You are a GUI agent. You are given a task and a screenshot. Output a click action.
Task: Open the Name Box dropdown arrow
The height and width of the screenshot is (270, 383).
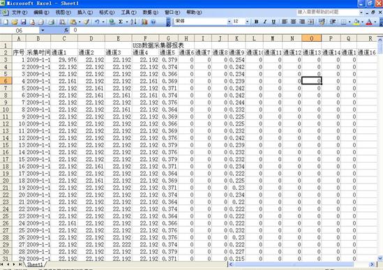tap(43, 30)
